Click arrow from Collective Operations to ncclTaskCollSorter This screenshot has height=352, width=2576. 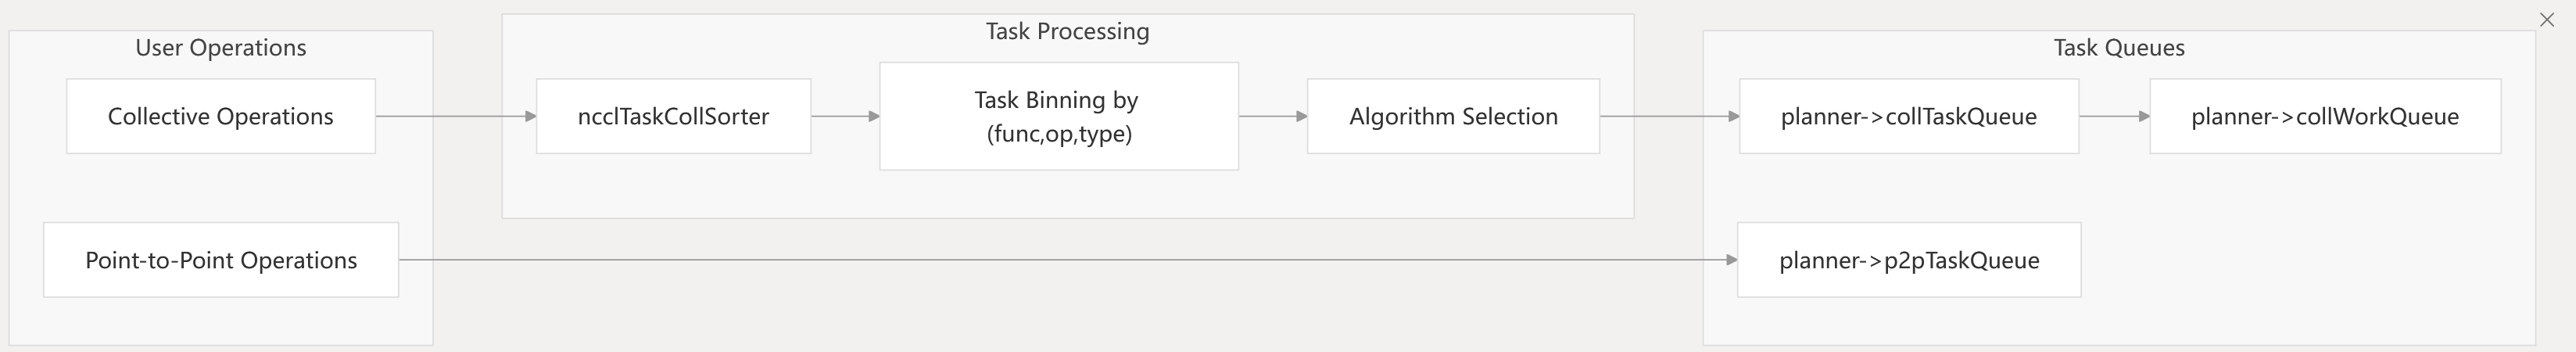[x=455, y=116]
